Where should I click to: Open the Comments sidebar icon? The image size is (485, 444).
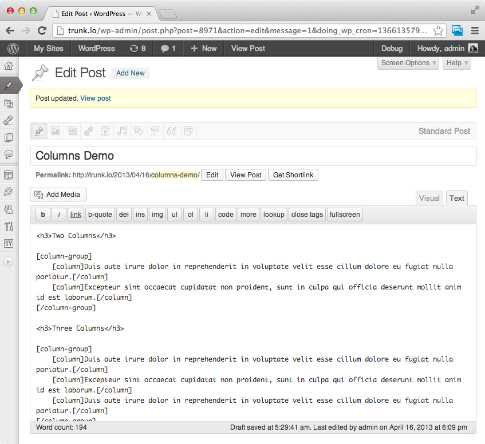tap(9, 154)
